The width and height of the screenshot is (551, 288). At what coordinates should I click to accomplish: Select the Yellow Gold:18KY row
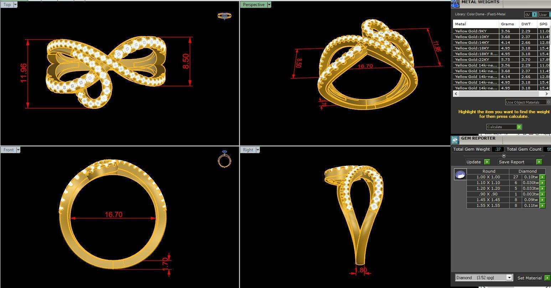(x=501, y=48)
